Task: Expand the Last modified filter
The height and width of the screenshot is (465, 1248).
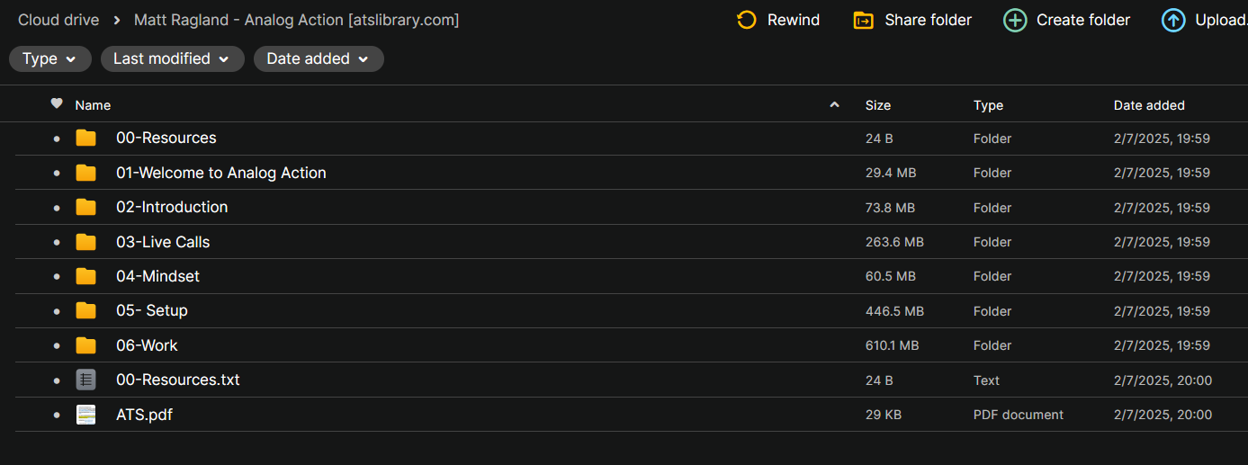Action: pos(172,58)
